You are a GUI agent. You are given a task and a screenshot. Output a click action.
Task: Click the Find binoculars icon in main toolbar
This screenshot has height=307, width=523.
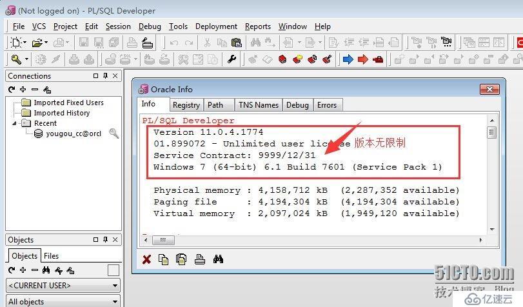click(x=255, y=43)
